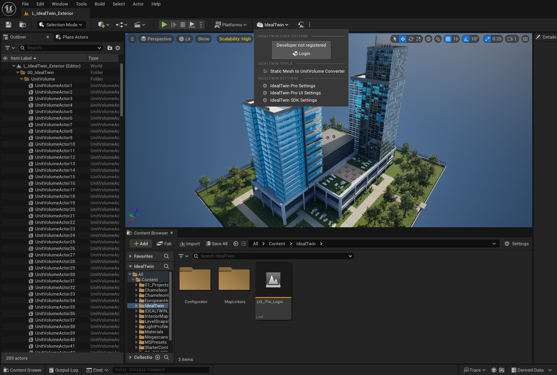The height and width of the screenshot is (375, 557).
Task: Open the viewport Show menu
Action: pos(203,39)
